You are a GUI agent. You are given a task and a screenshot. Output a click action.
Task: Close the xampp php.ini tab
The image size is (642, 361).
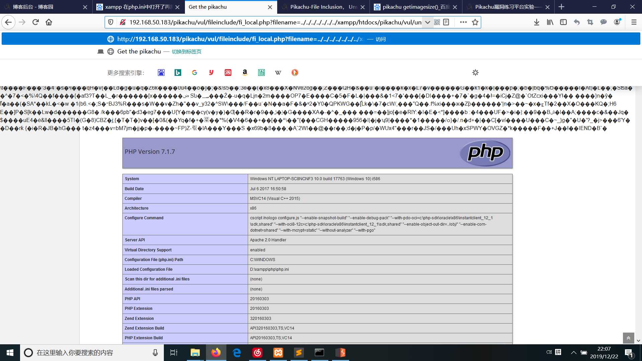point(177,7)
